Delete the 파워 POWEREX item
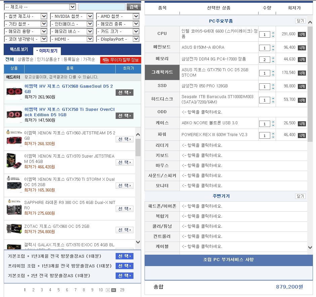 click(x=302, y=135)
